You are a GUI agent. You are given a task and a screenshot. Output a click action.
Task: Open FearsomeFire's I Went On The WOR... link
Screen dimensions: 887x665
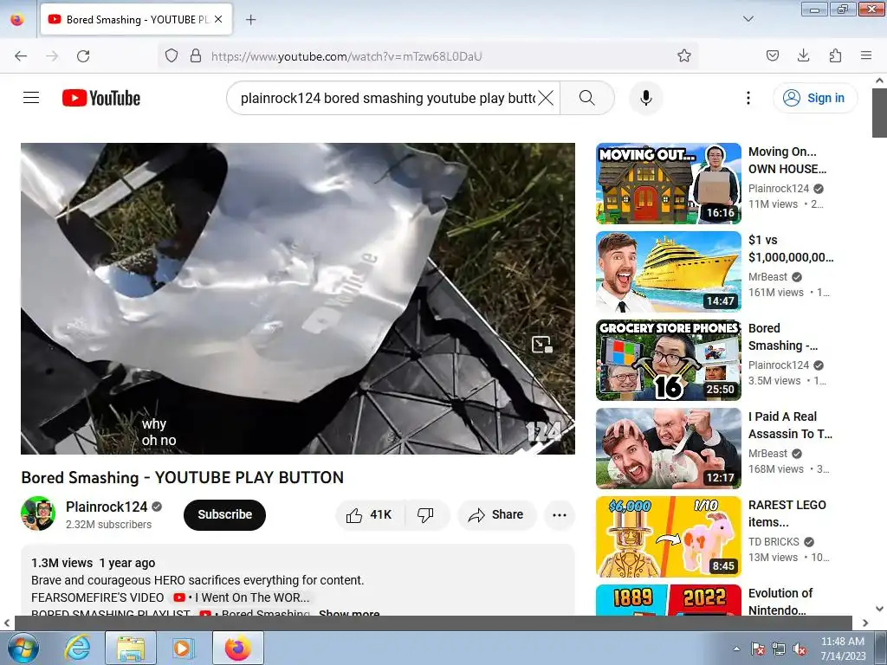pyautogui.click(x=241, y=597)
